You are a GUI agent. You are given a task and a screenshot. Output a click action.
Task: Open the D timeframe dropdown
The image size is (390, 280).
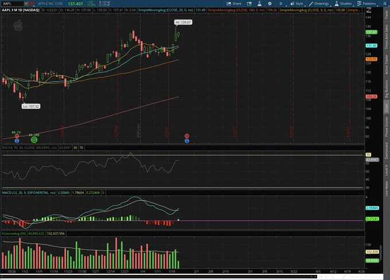pos(281,3)
